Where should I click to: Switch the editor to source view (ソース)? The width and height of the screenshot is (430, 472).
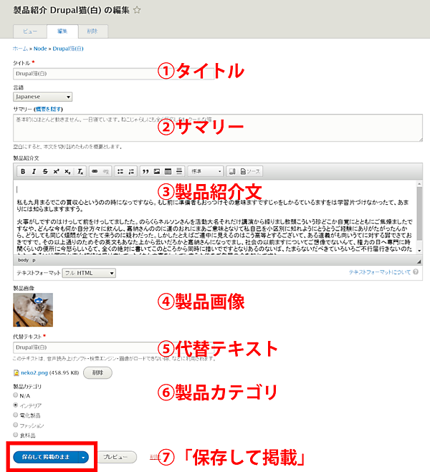(250, 171)
